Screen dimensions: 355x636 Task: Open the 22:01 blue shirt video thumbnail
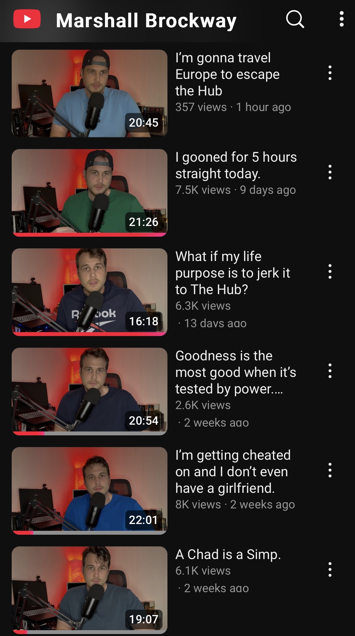[x=90, y=491]
